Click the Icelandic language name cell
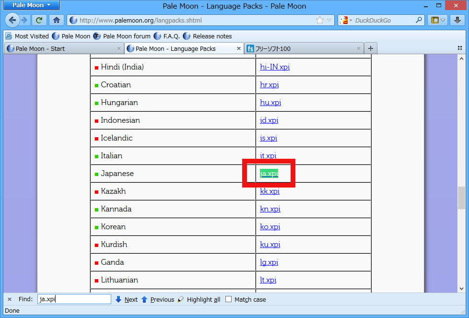Image resolution: width=469 pixels, height=318 pixels. 173,138
